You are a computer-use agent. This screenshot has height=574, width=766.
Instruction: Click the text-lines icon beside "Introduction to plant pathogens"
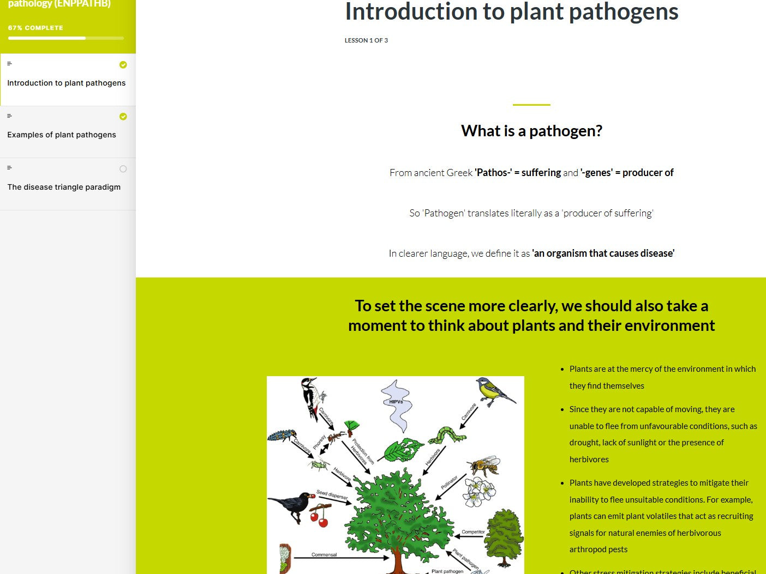tap(9, 63)
